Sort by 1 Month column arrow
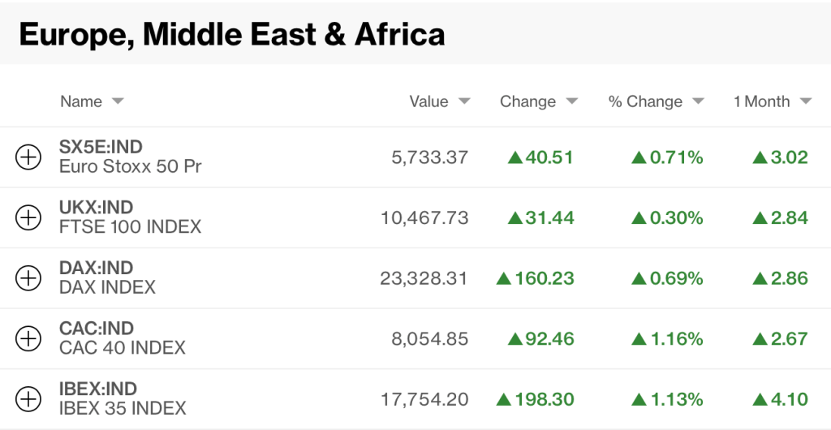The image size is (831, 430). pyautogui.click(x=805, y=101)
